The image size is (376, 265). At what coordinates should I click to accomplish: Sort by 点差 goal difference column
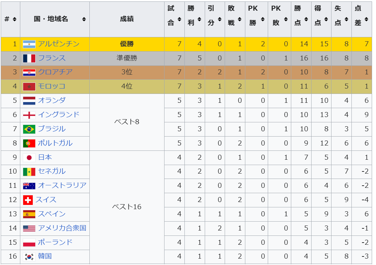[366, 19]
